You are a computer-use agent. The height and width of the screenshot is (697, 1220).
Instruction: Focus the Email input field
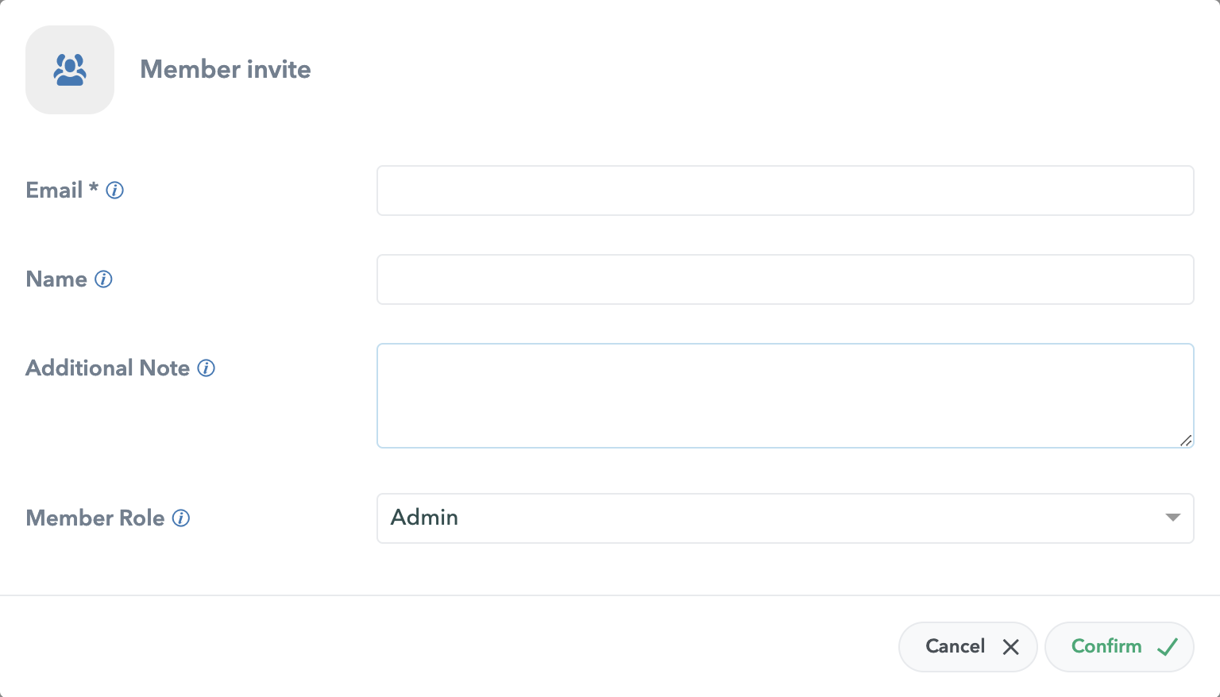click(x=785, y=191)
